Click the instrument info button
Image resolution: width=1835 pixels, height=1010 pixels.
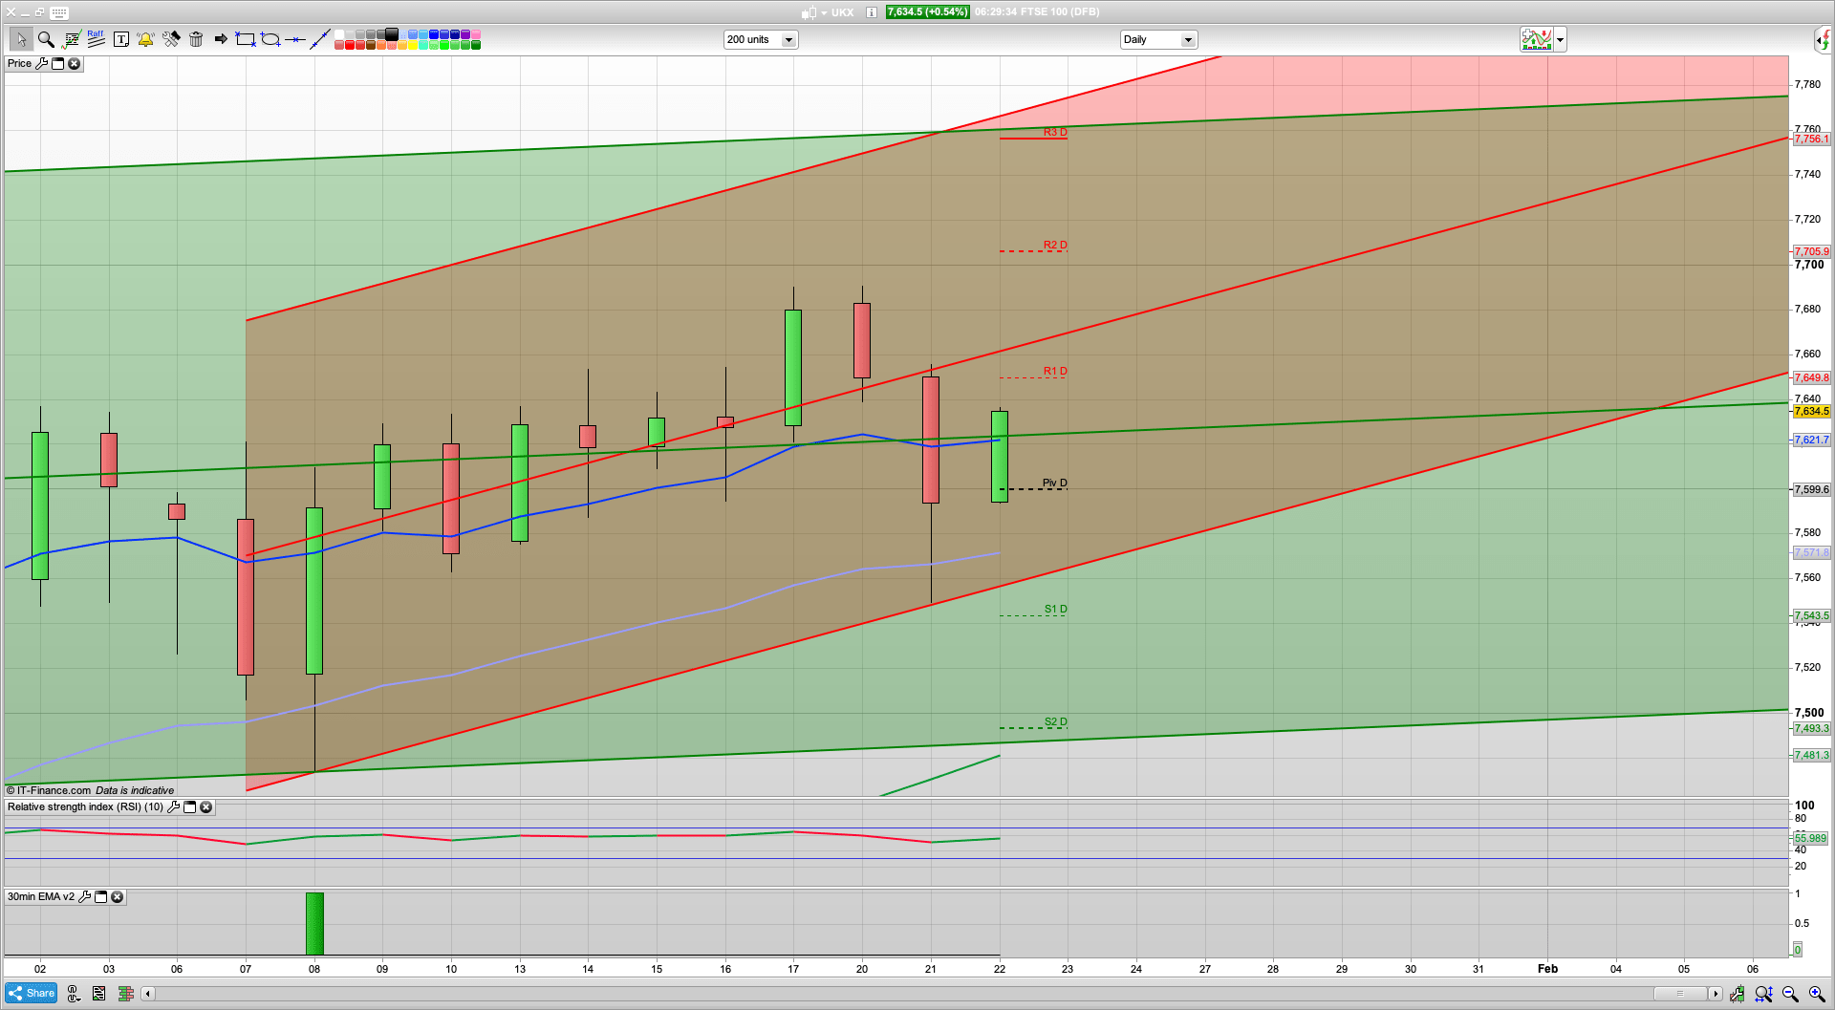tap(872, 12)
